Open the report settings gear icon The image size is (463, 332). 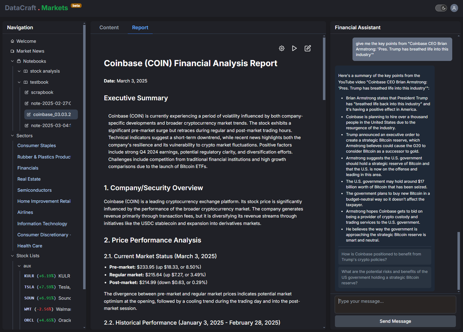pos(282,48)
